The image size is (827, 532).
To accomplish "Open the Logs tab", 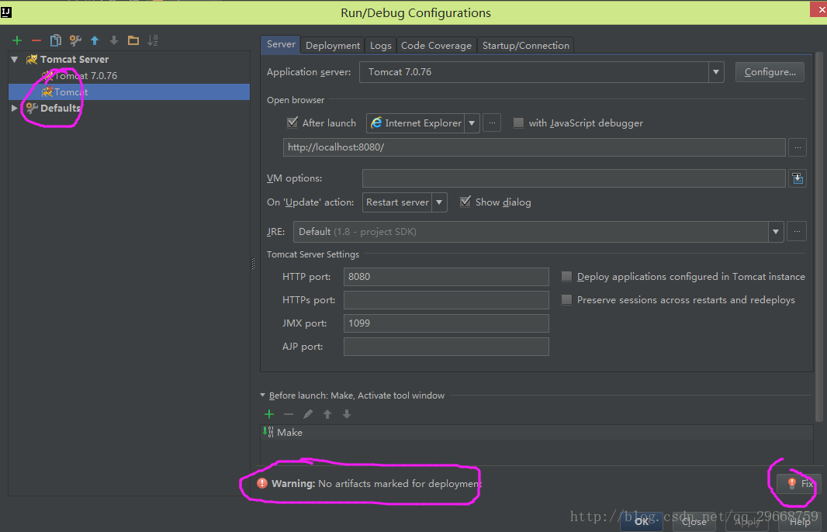I will pos(380,45).
